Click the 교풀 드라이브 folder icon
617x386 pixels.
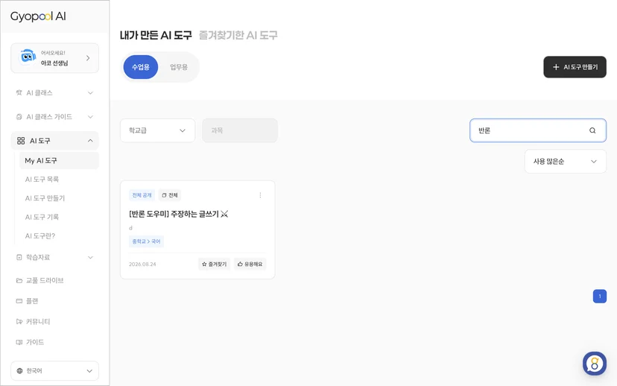tap(19, 280)
